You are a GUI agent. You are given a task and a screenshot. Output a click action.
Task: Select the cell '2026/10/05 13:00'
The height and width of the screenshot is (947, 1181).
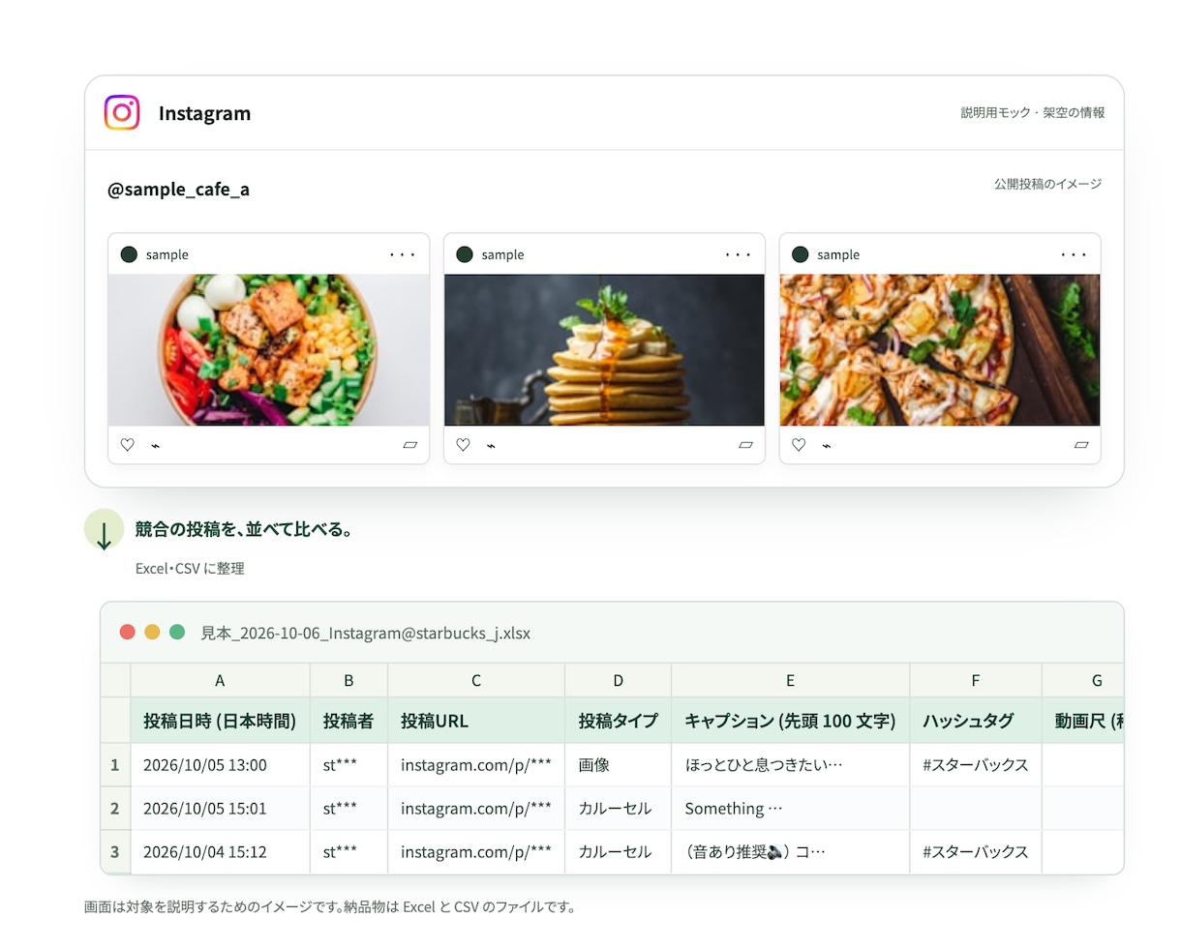(220, 764)
